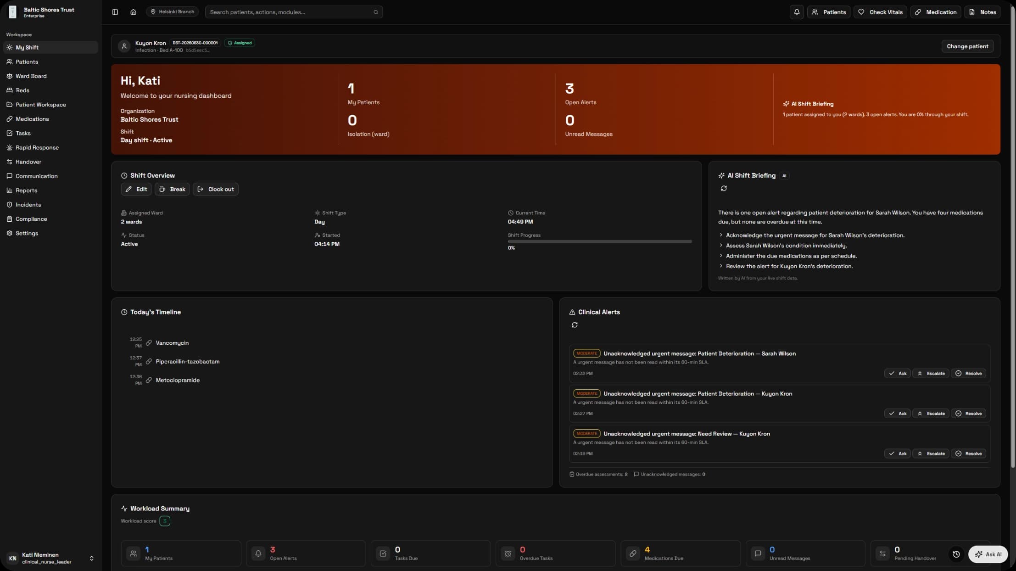Image resolution: width=1016 pixels, height=571 pixels.
Task: Click the Change patient button
Action: tap(967, 46)
